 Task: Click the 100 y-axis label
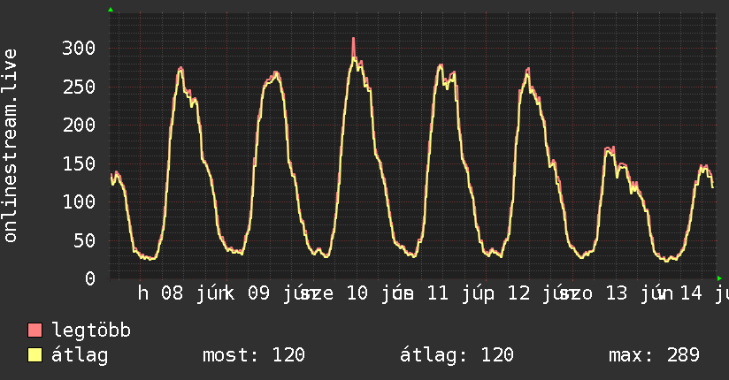click(79, 201)
